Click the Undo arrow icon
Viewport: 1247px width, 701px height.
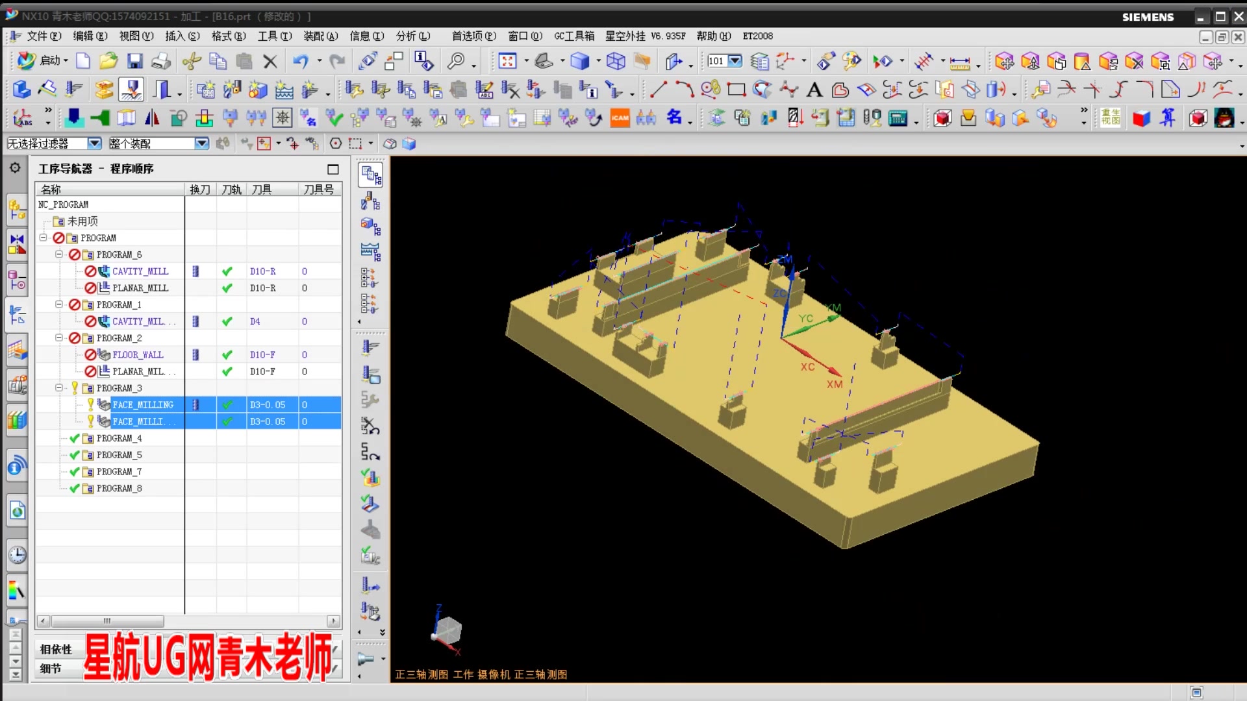[300, 62]
